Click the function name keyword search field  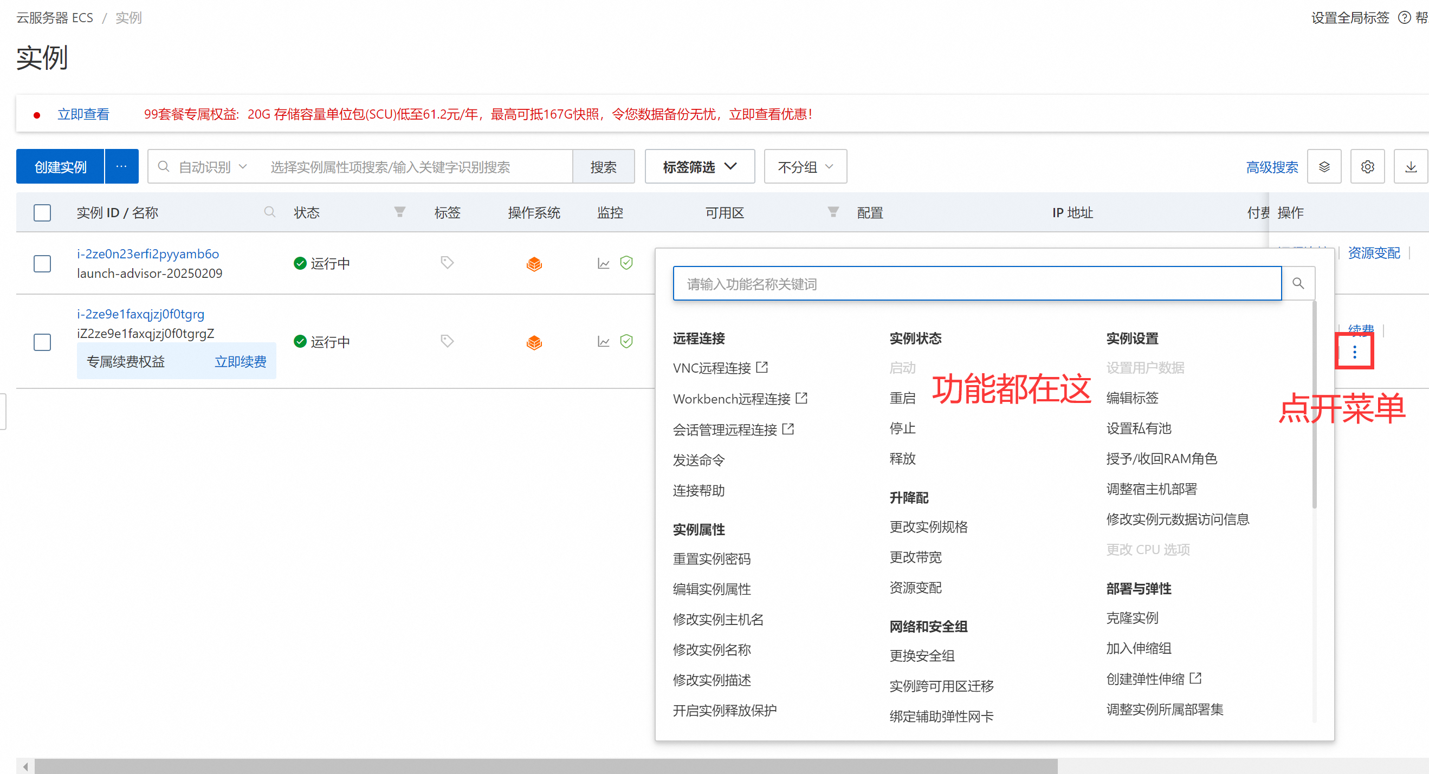click(x=977, y=284)
